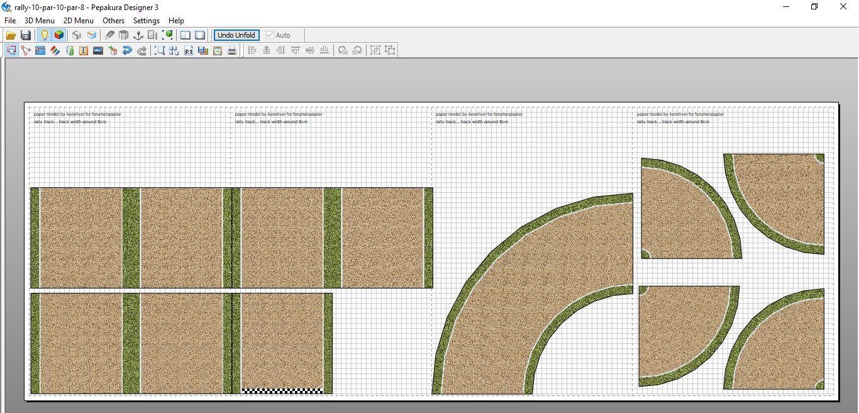Open the 3D Menu

coord(40,21)
